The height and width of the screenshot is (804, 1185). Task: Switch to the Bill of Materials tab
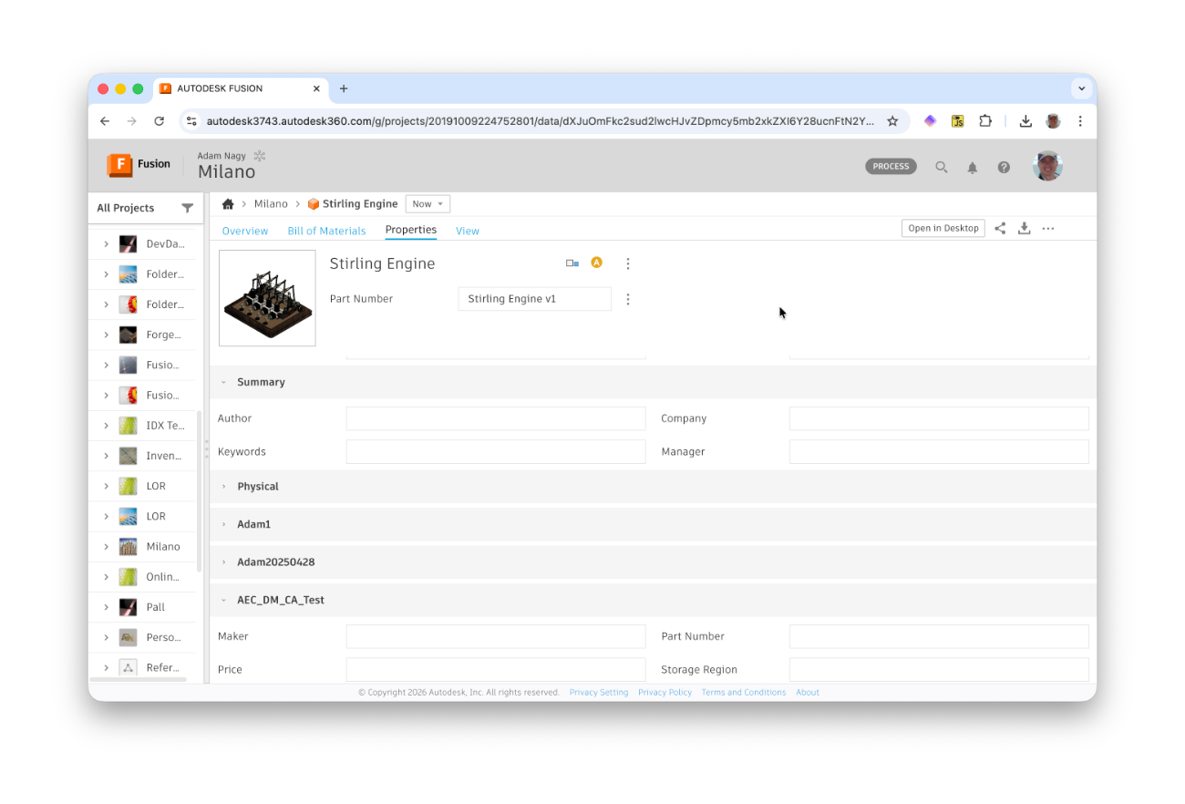(326, 231)
